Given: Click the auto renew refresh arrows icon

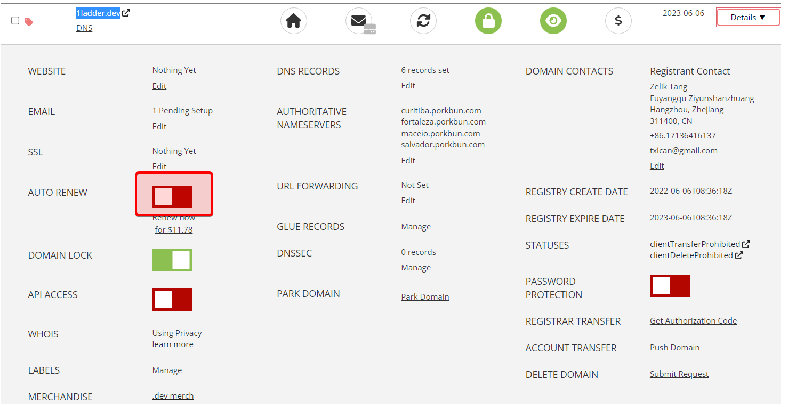Looking at the screenshot, I should point(423,21).
